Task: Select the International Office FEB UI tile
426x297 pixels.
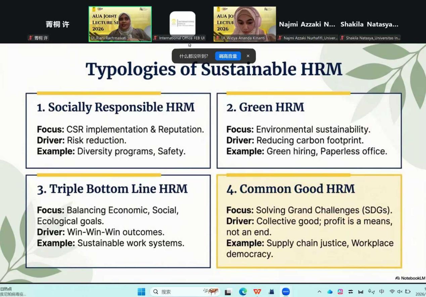Action: [182, 24]
